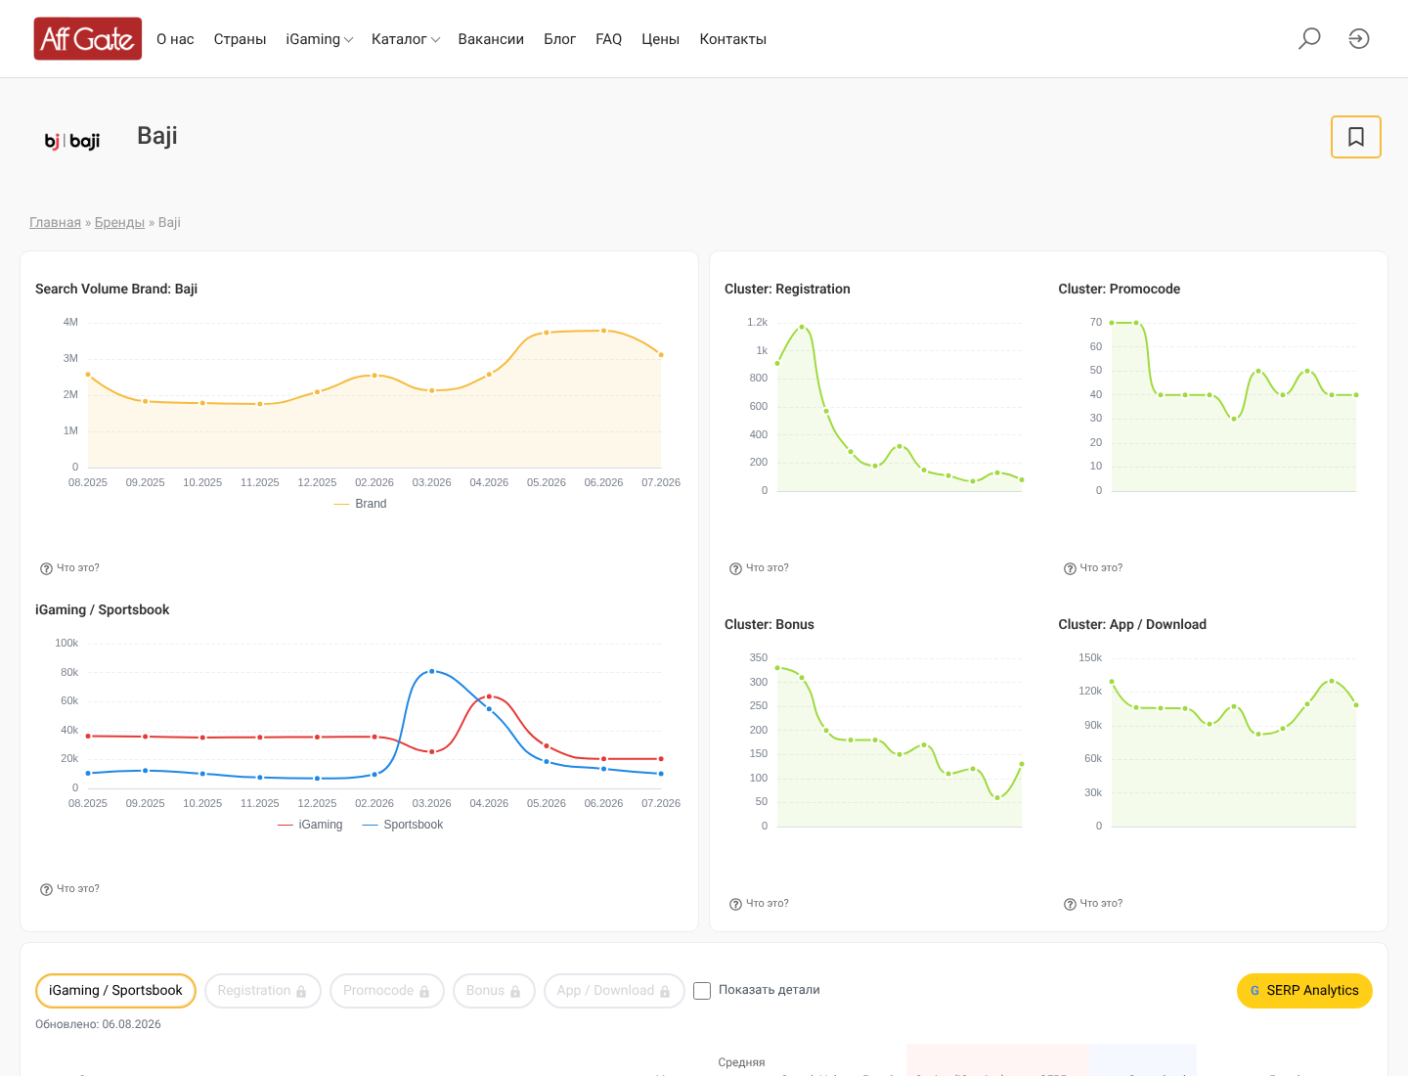Click the red Sportsbook peak point at 04.2026

click(x=489, y=696)
